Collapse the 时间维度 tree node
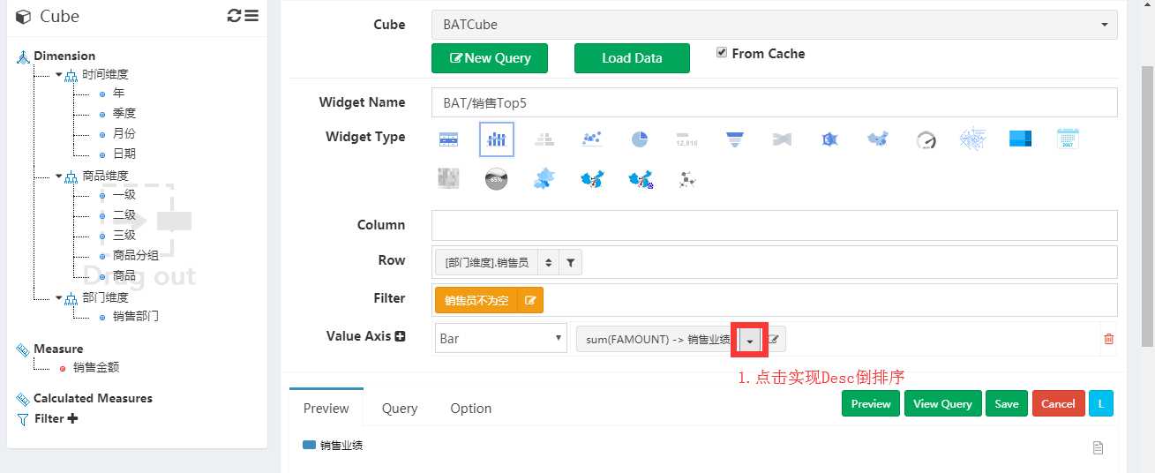 (x=59, y=75)
